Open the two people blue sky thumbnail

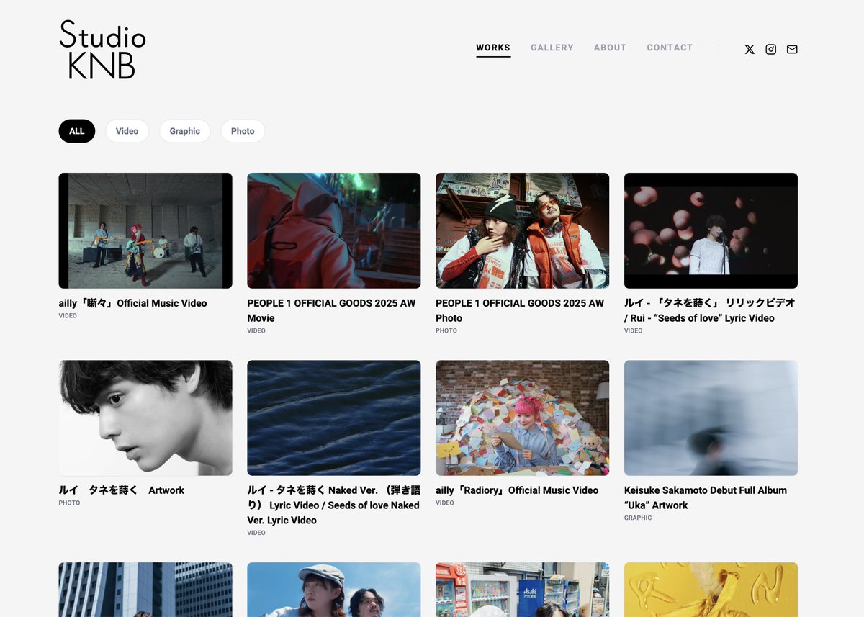(334, 590)
